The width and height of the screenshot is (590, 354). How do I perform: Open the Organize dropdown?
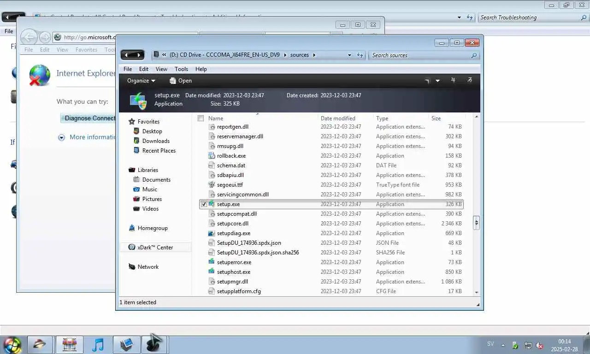pyautogui.click(x=141, y=81)
